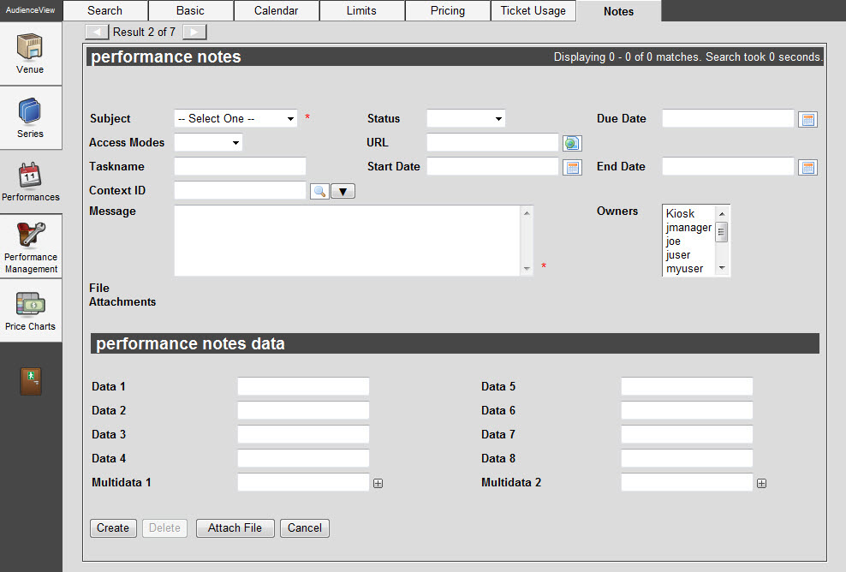
Task: Select jmanager in Owners list
Action: coord(688,228)
